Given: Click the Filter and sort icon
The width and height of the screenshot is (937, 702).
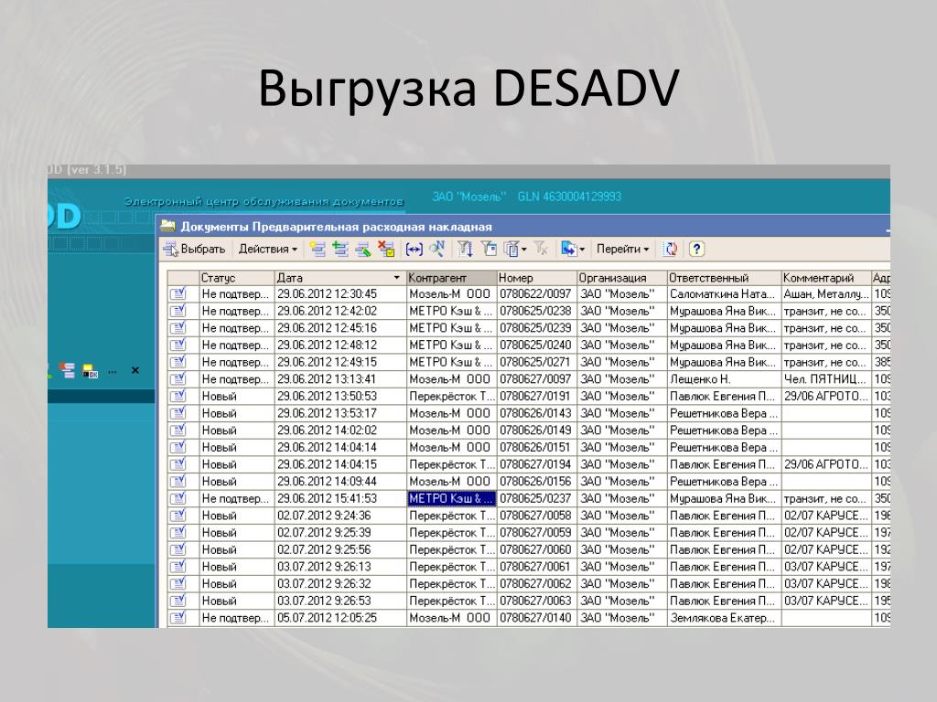Looking at the screenshot, I should 465,250.
